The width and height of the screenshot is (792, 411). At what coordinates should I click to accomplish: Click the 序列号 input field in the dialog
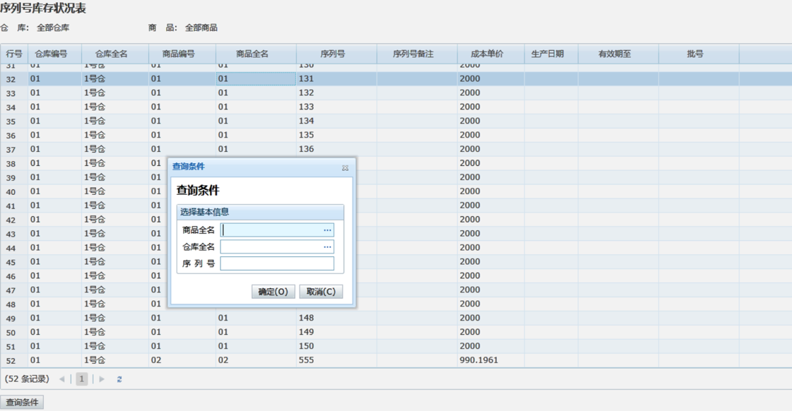(x=277, y=263)
